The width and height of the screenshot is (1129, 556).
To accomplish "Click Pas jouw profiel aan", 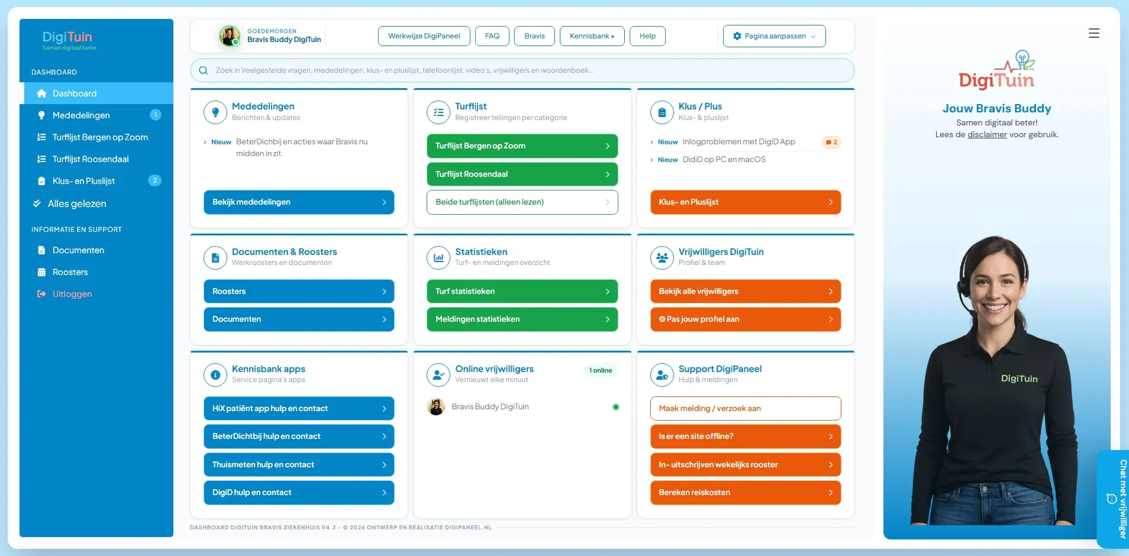I will click(x=746, y=319).
